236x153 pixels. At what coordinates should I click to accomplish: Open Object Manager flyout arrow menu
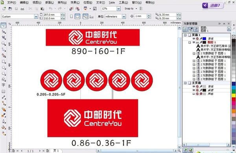[229, 29]
